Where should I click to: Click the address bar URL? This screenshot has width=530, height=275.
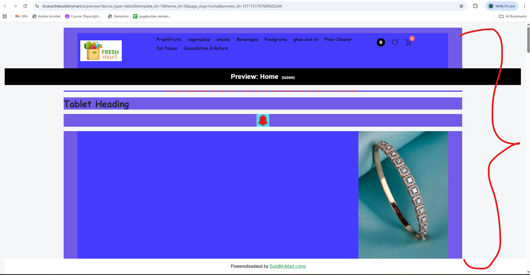pyautogui.click(x=162, y=6)
